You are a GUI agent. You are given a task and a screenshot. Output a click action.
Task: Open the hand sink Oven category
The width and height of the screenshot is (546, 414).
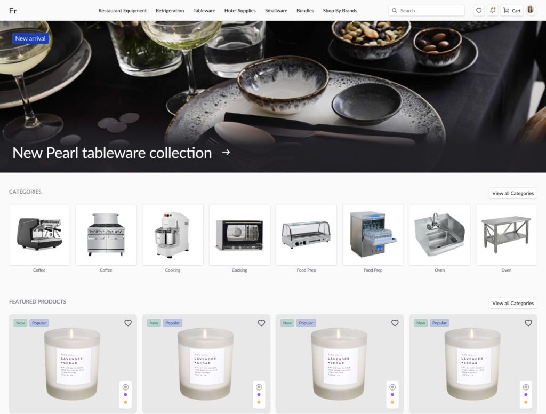[440, 235]
